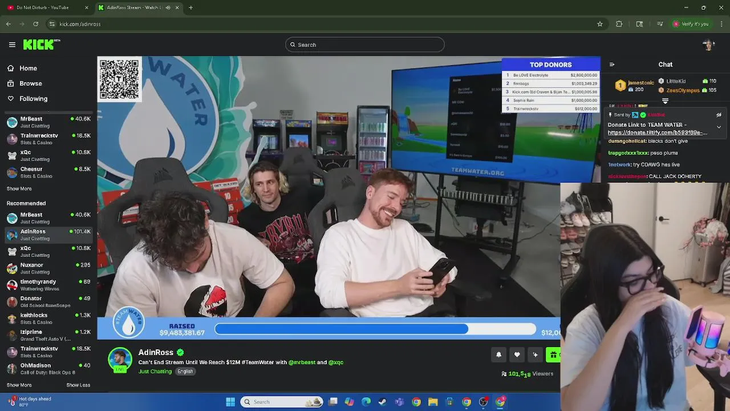Viewport: 730px width, 411px height.
Task: Click the heart follow icon under stream
Action: pos(517,354)
